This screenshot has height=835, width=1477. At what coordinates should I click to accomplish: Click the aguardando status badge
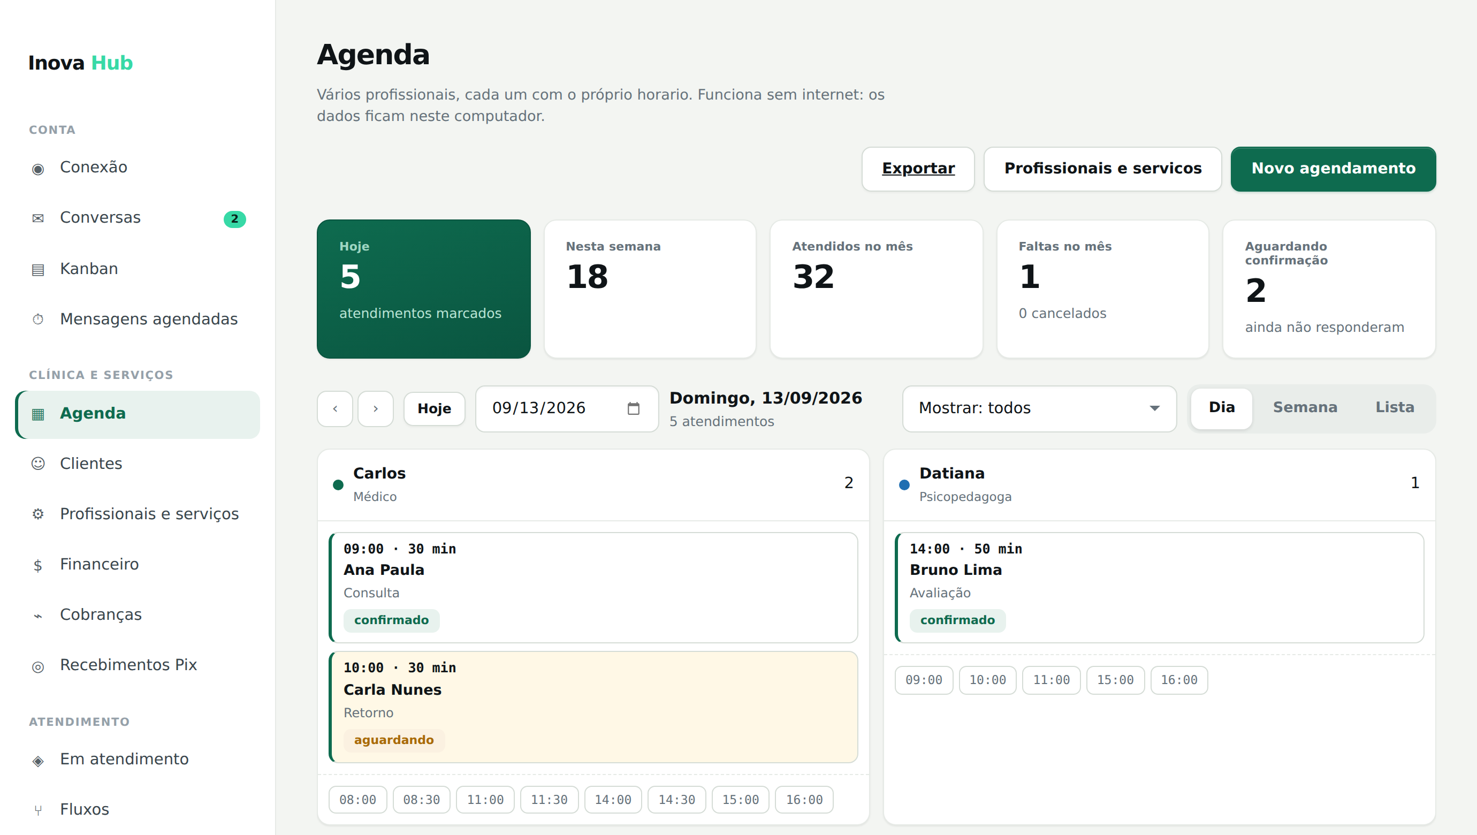coord(394,740)
